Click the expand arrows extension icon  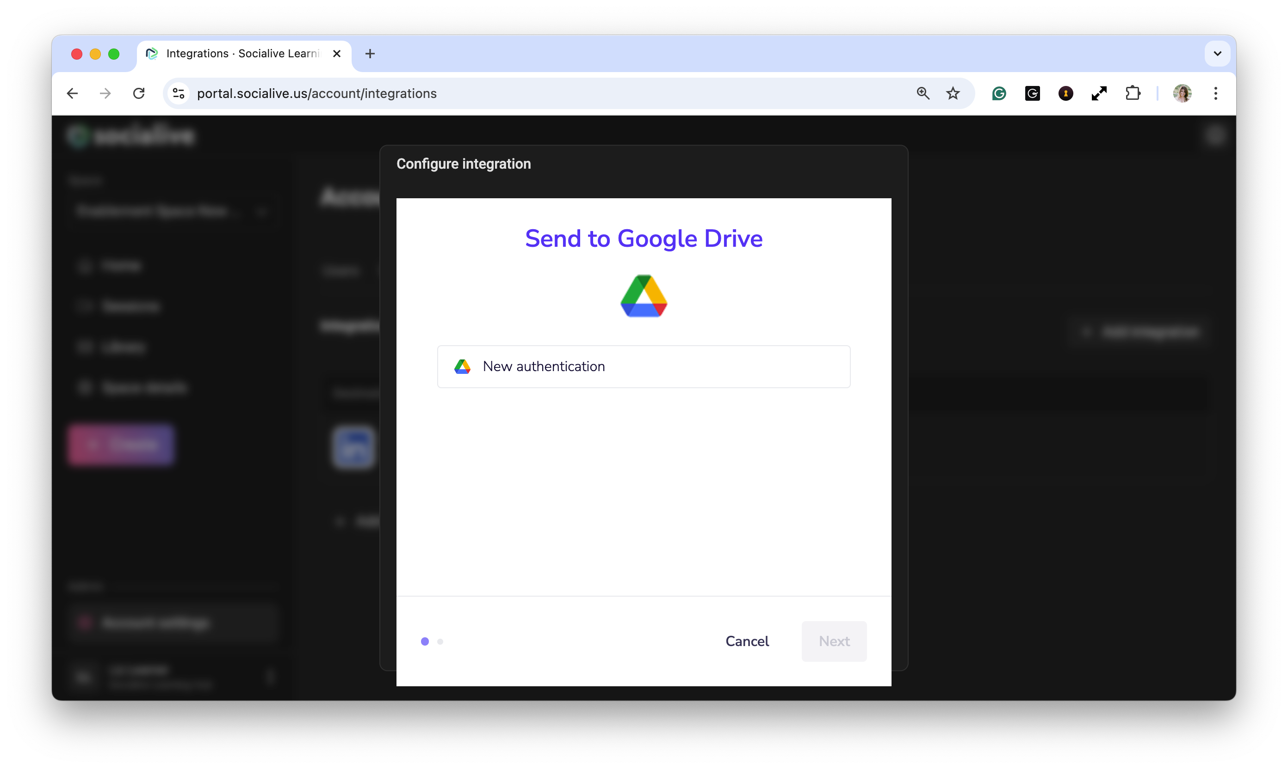coord(1099,93)
